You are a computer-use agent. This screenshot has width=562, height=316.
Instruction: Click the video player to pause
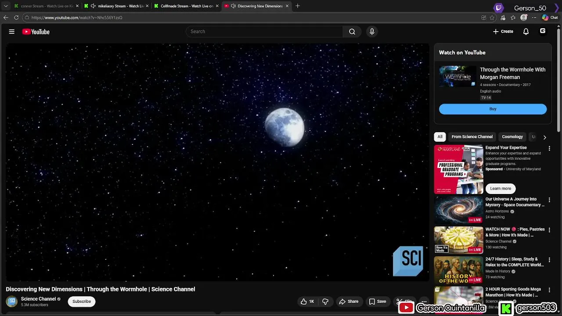[x=217, y=162]
